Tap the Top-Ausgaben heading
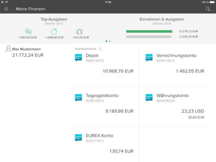 tap(54, 19)
